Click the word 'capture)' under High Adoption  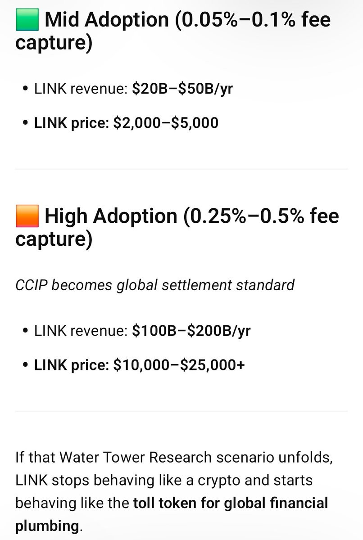[54, 239]
